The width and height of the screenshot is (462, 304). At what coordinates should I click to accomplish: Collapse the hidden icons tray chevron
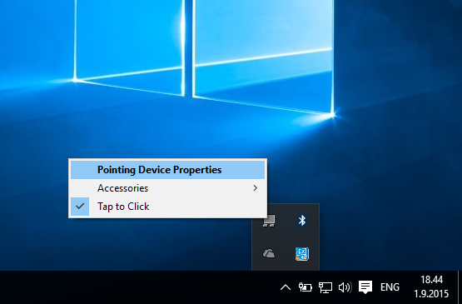(286, 287)
